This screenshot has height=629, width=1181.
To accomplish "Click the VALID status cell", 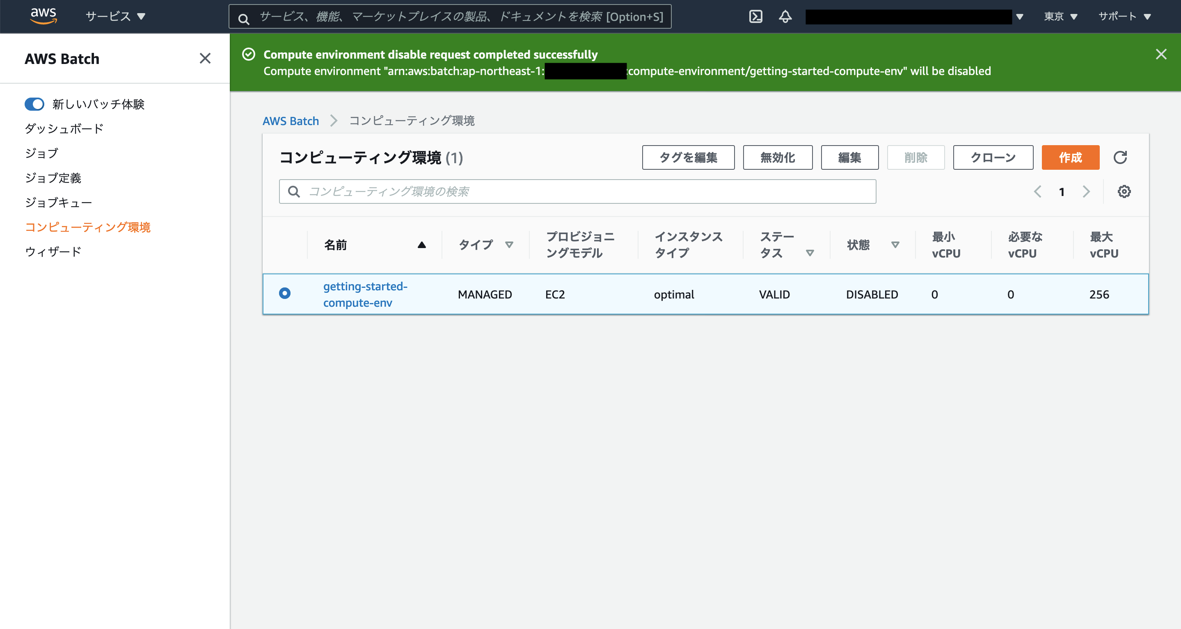I will point(774,294).
